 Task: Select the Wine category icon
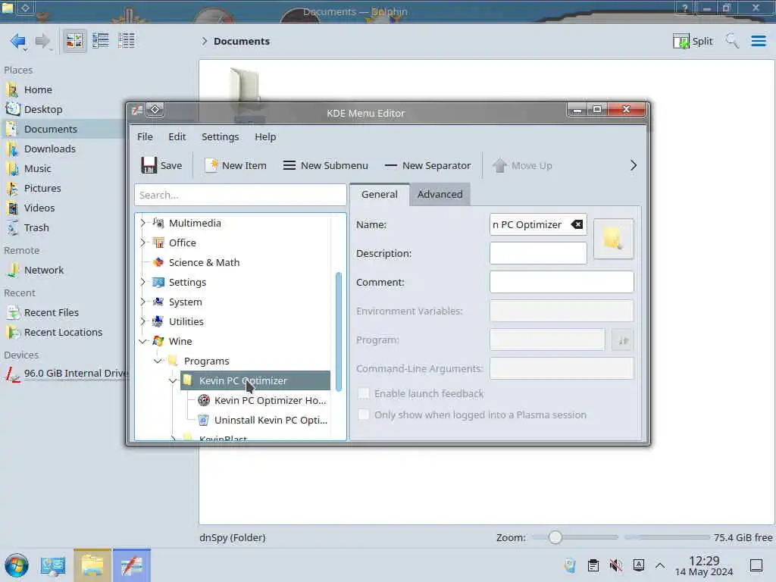tap(158, 342)
